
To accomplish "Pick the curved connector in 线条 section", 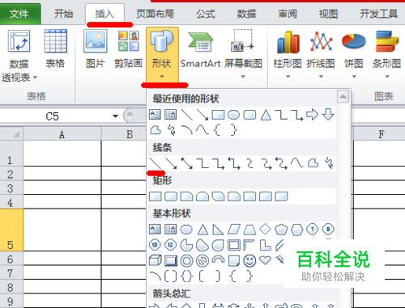I will pyautogui.click(x=250, y=163).
